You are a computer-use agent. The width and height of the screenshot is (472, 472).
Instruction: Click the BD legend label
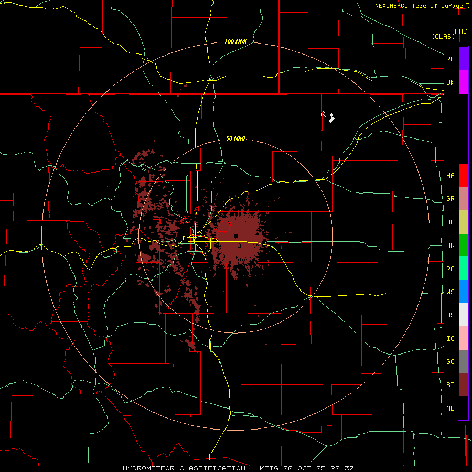click(x=450, y=222)
